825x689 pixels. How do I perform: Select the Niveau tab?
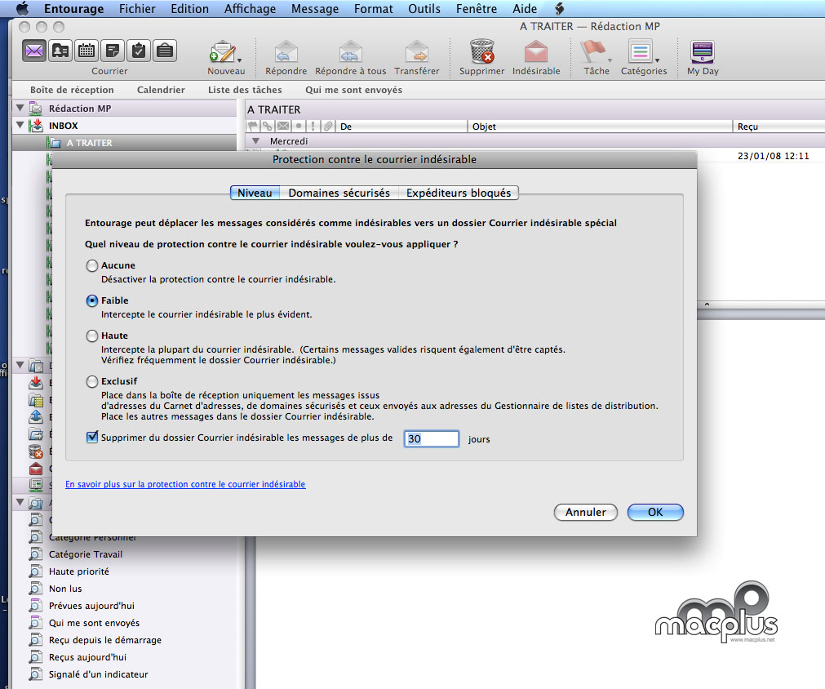coord(255,193)
